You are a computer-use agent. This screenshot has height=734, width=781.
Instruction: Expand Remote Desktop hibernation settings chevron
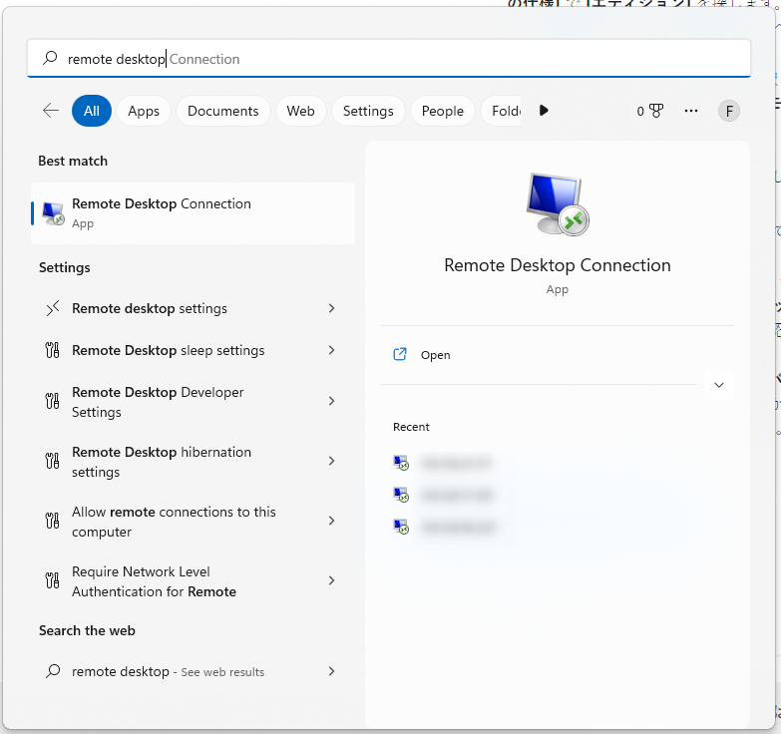(332, 461)
